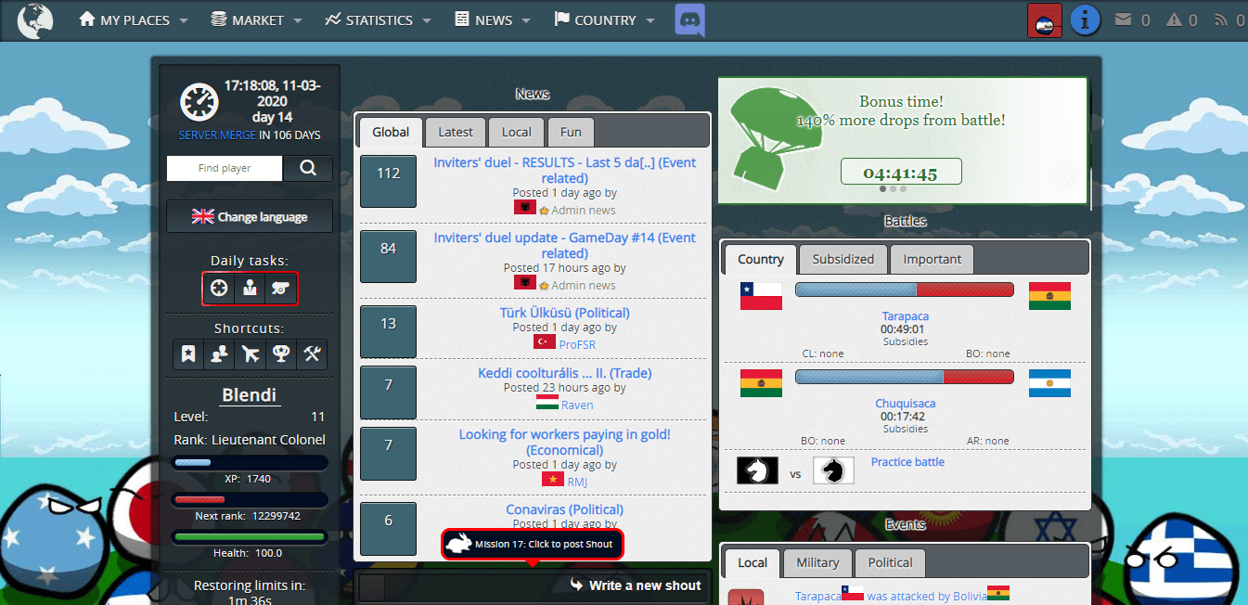1248x605 pixels.
Task: Select the Military events tab
Action: [x=817, y=562]
